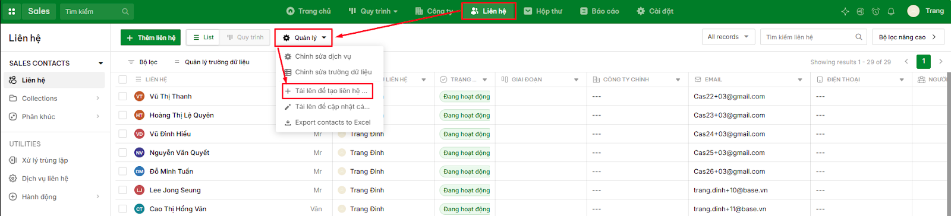Click the search magnifier in top bar
This screenshot has height=216, width=951.
tap(125, 11)
